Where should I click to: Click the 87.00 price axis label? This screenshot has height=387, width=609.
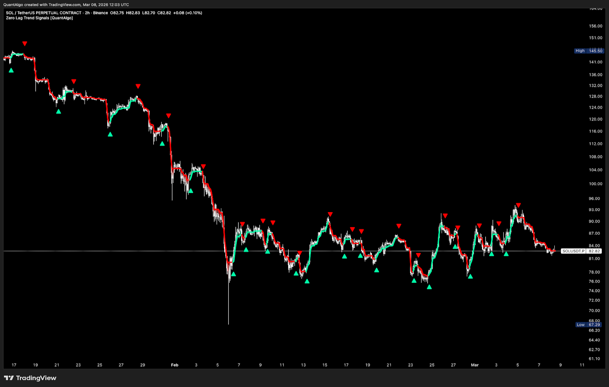(x=594, y=233)
